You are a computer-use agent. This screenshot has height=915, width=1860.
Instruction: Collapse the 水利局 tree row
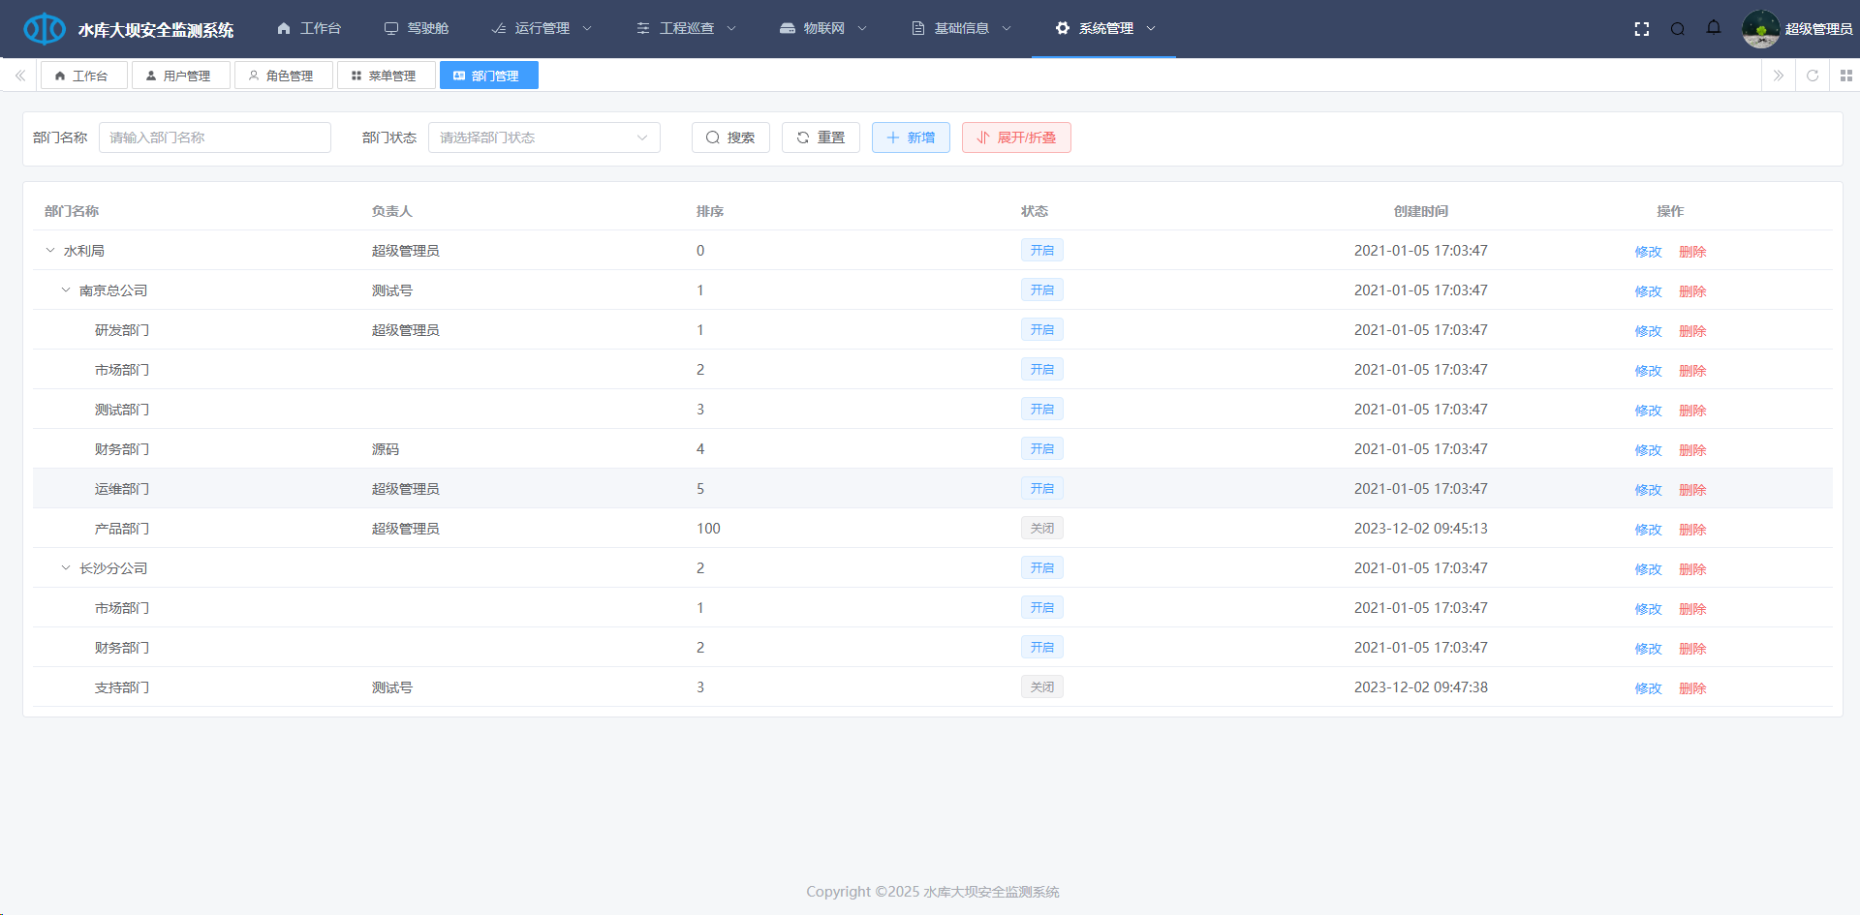[x=50, y=251]
